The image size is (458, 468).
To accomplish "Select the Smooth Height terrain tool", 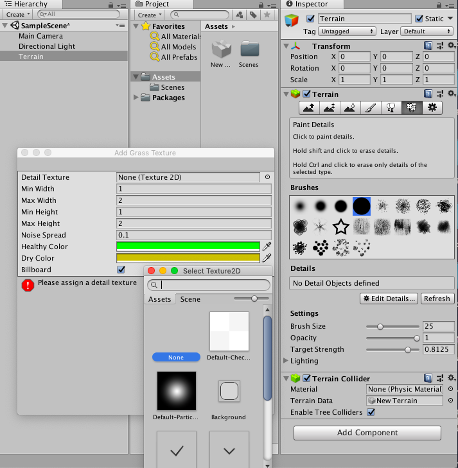I will tap(350, 108).
